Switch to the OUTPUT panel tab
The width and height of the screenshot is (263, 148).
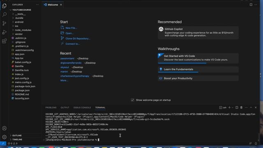click(x=65, y=108)
